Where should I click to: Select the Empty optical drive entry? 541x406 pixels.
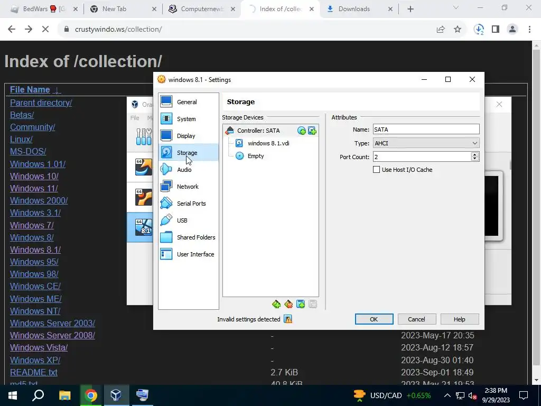click(256, 156)
